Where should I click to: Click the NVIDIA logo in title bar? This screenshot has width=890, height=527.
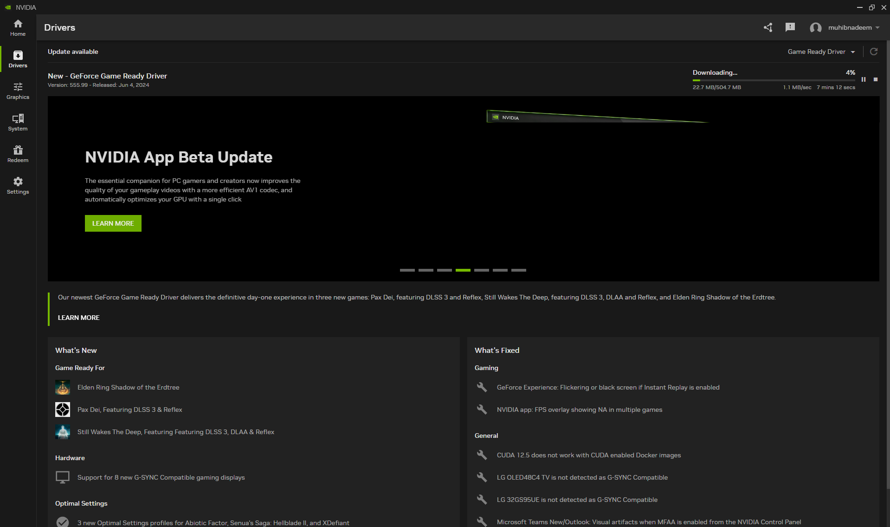point(8,7)
